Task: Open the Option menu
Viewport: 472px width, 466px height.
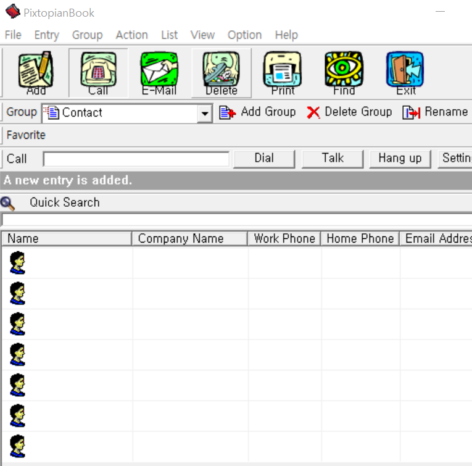Action: click(245, 35)
